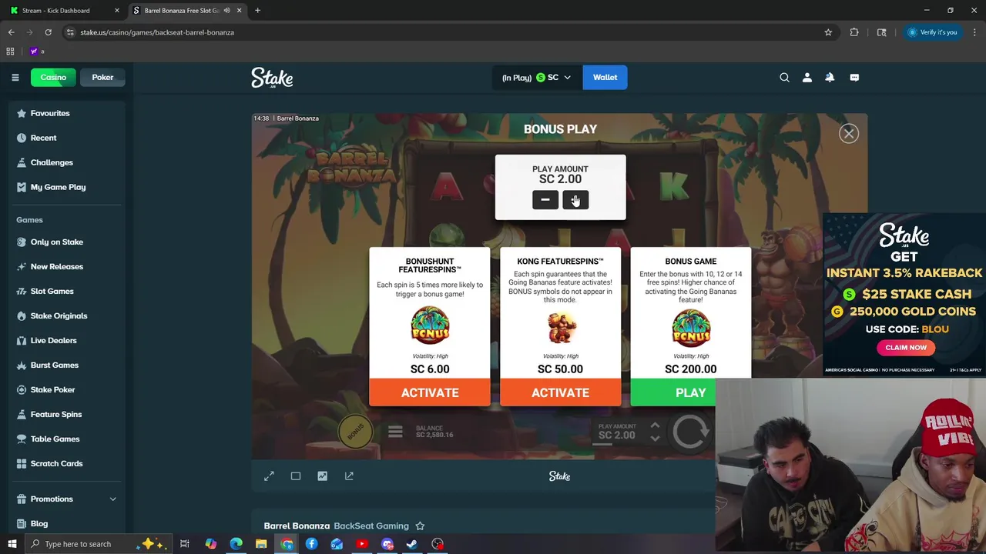
Task: Click the taskbar search box
Action: (99, 544)
